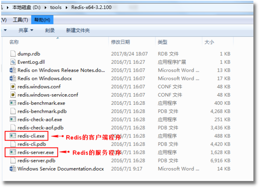Click date 2016/7/1 9:17 entry

[127, 169]
